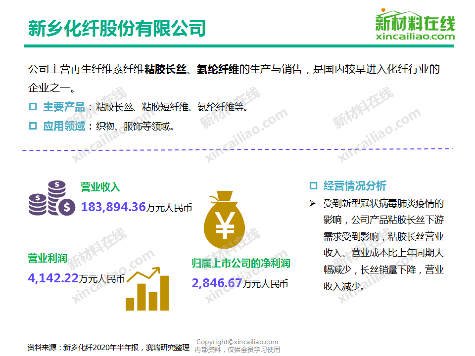
Task: Open the xincailiao.com link under the logo
Action: pos(415,37)
